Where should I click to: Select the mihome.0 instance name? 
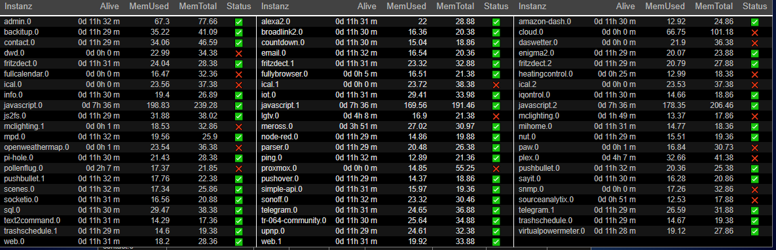pos(536,127)
